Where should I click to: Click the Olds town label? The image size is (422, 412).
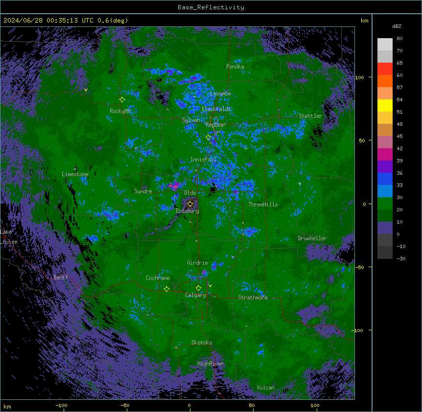[190, 193]
